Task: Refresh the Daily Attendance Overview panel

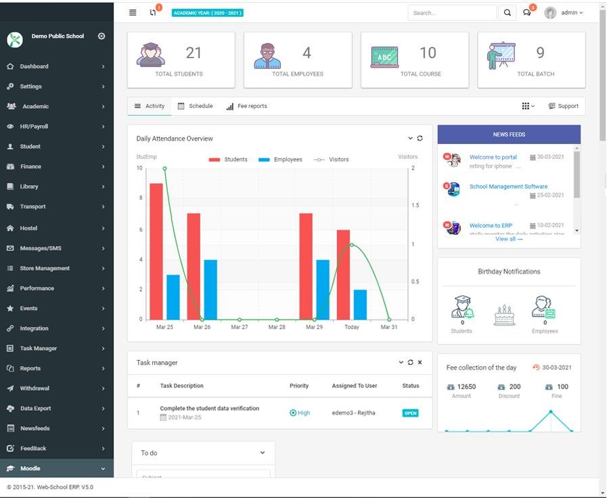Action: [420, 139]
